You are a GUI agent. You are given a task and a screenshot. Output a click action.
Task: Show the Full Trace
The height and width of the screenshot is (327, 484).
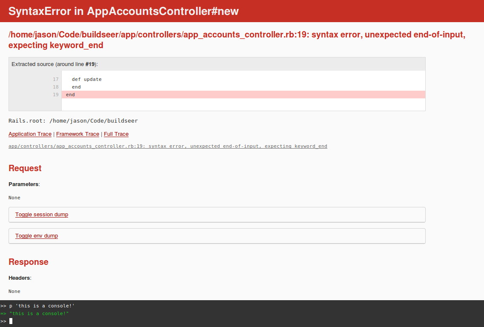pyautogui.click(x=116, y=134)
